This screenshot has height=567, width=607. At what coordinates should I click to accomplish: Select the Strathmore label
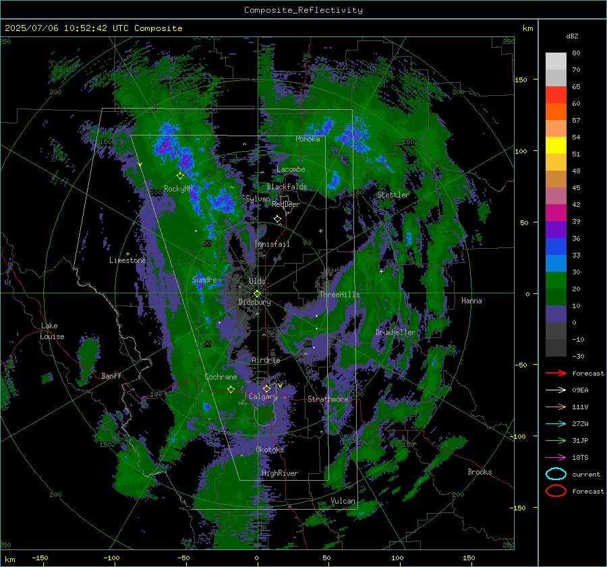328,399
